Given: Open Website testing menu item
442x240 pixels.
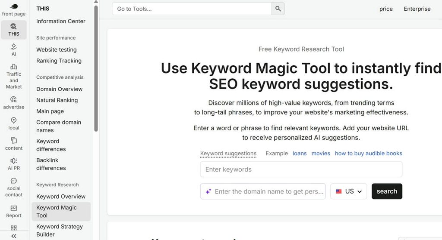Looking at the screenshot, I should (x=57, y=49).
